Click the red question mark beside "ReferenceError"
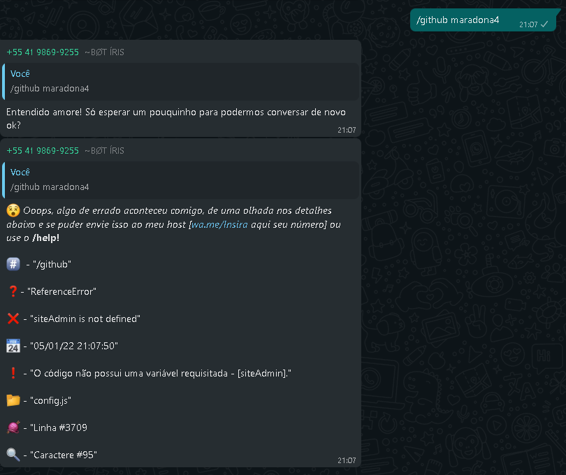 (x=13, y=291)
